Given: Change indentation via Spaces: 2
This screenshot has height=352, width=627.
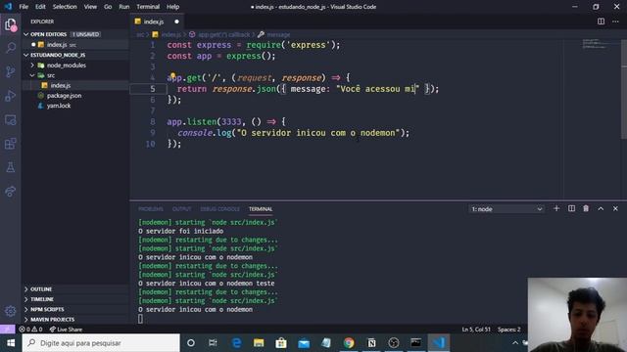Looking at the screenshot, I should click(509, 330).
